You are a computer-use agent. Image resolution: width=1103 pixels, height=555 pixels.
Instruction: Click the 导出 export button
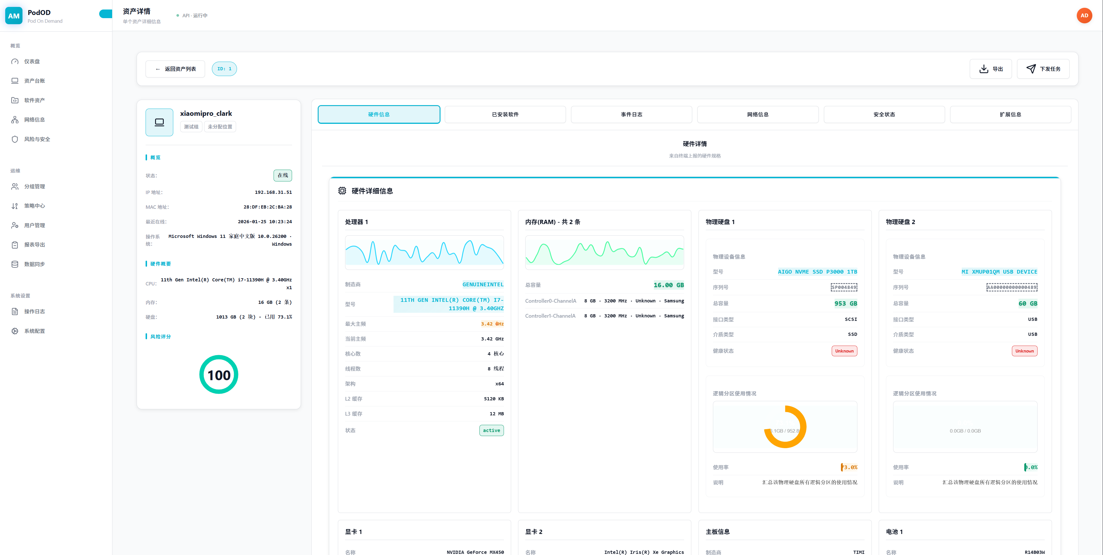(990, 69)
